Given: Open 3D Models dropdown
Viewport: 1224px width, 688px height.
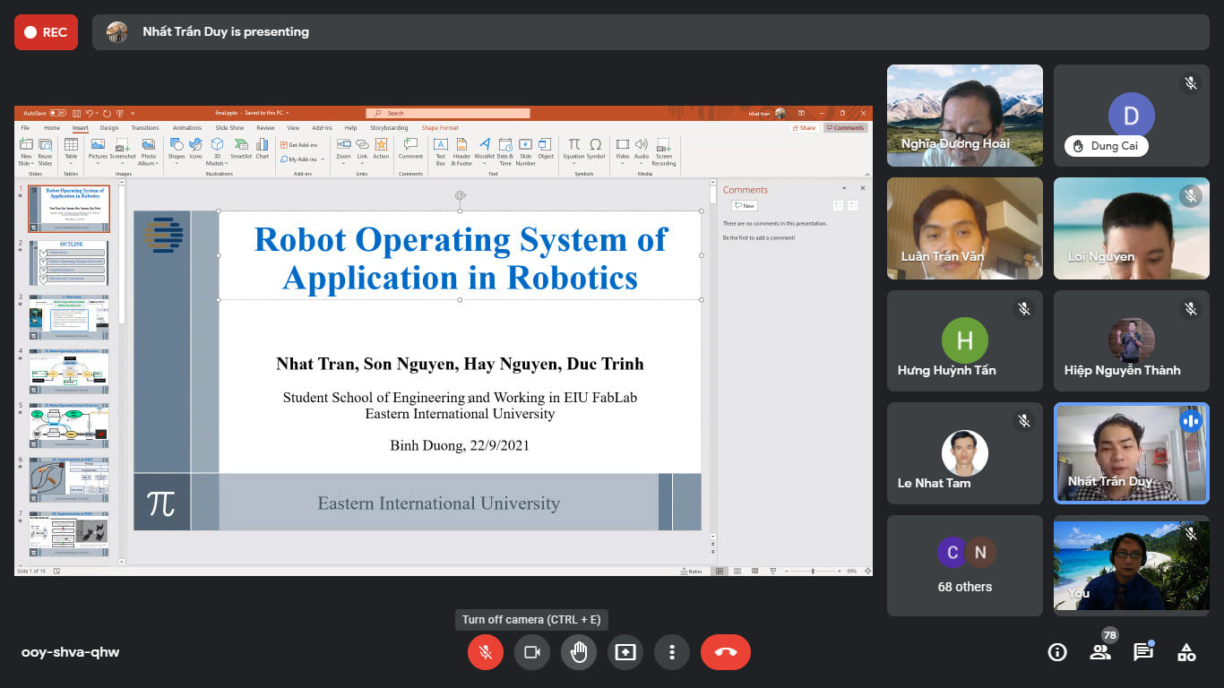Looking at the screenshot, I should tap(217, 150).
